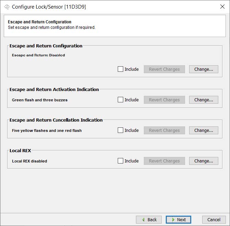The height and width of the screenshot is (226, 230).
Task: Toggle the Local REX Include checkbox
Action: point(120,161)
